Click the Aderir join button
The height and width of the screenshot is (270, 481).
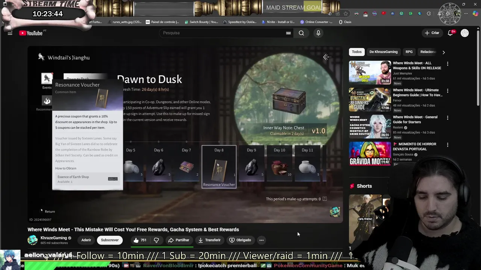coord(86,240)
